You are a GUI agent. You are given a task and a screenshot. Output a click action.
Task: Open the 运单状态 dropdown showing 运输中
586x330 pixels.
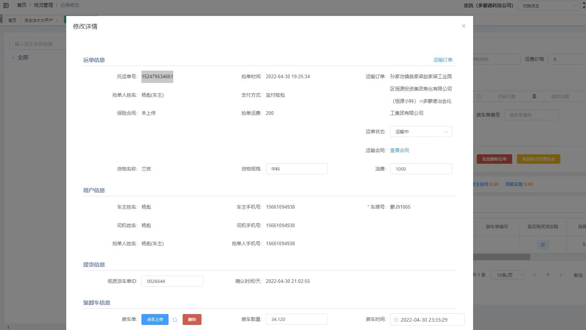tap(421, 131)
